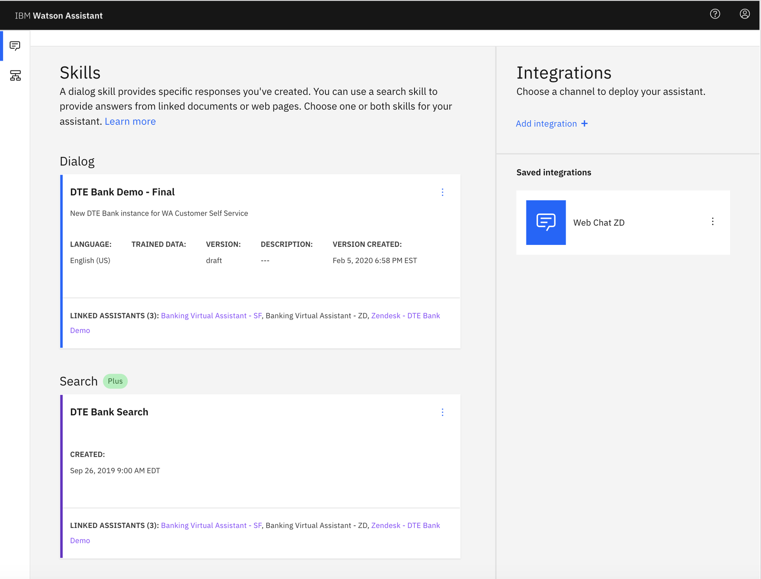Click the Skills heading
This screenshot has height=579, width=761.
click(x=80, y=73)
